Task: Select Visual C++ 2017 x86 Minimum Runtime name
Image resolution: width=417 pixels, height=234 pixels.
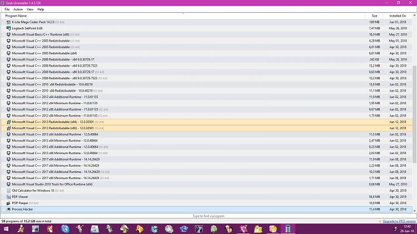Action: 55,178
